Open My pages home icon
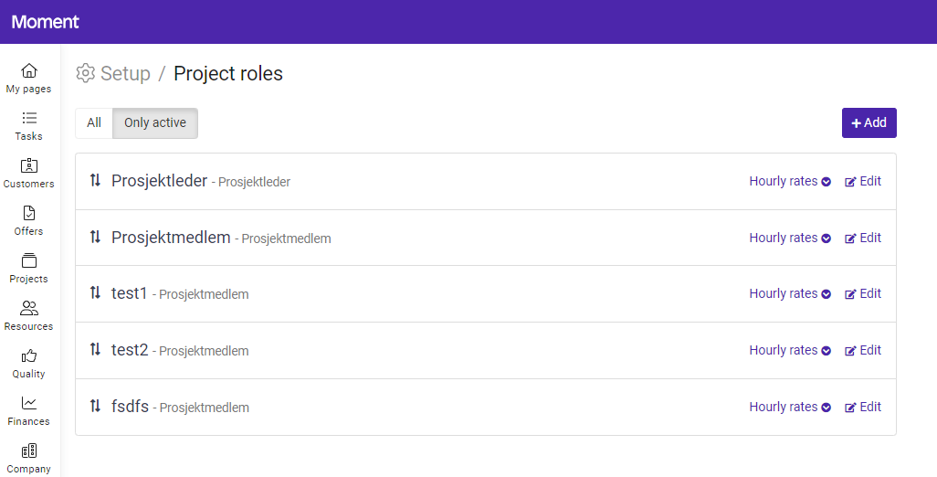 [x=29, y=71]
